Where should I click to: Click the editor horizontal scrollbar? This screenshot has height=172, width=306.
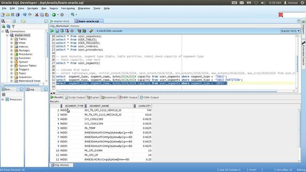(168, 91)
